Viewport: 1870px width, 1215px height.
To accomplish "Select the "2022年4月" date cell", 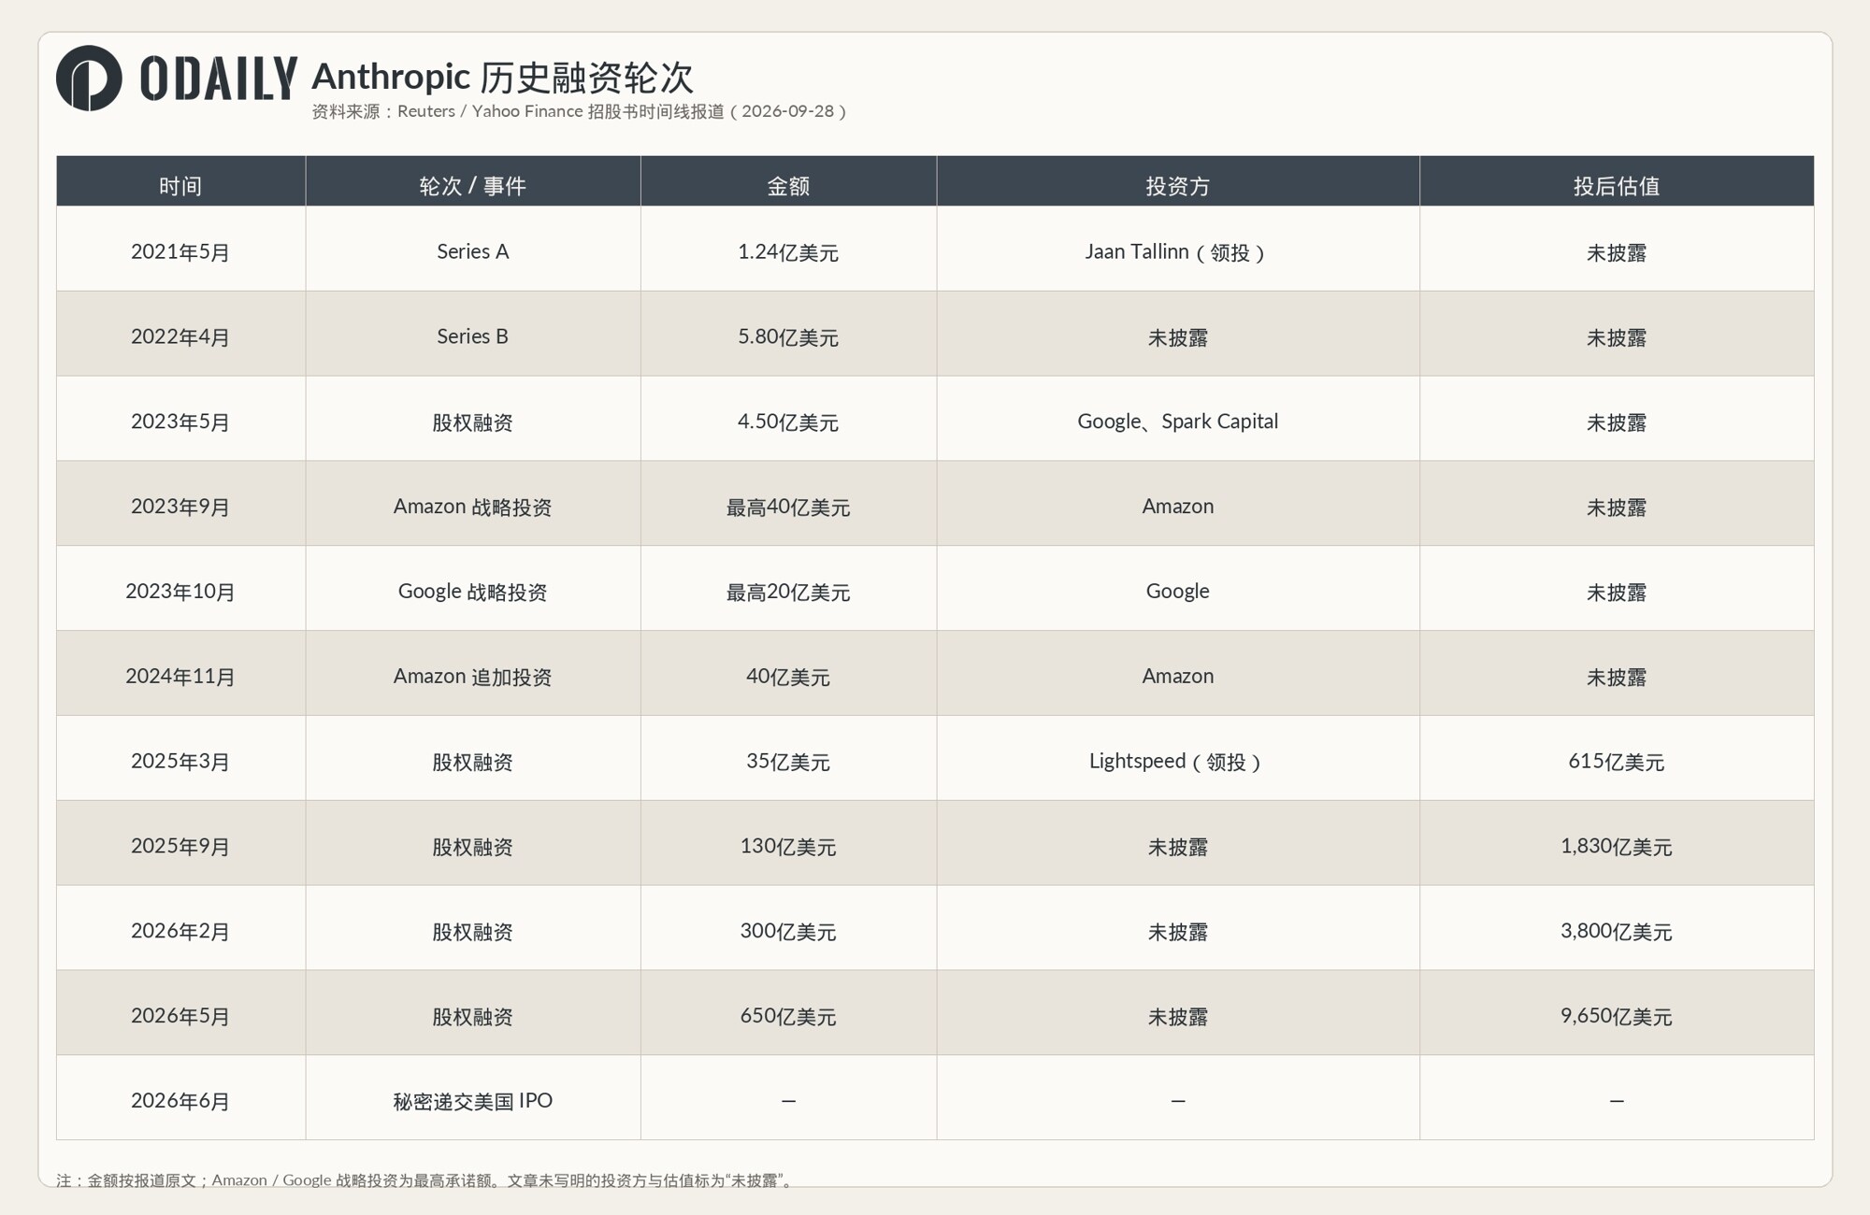I will [x=180, y=334].
